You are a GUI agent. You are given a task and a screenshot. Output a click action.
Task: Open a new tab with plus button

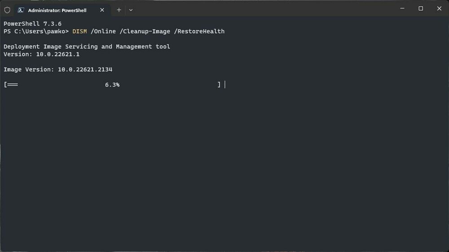(119, 10)
